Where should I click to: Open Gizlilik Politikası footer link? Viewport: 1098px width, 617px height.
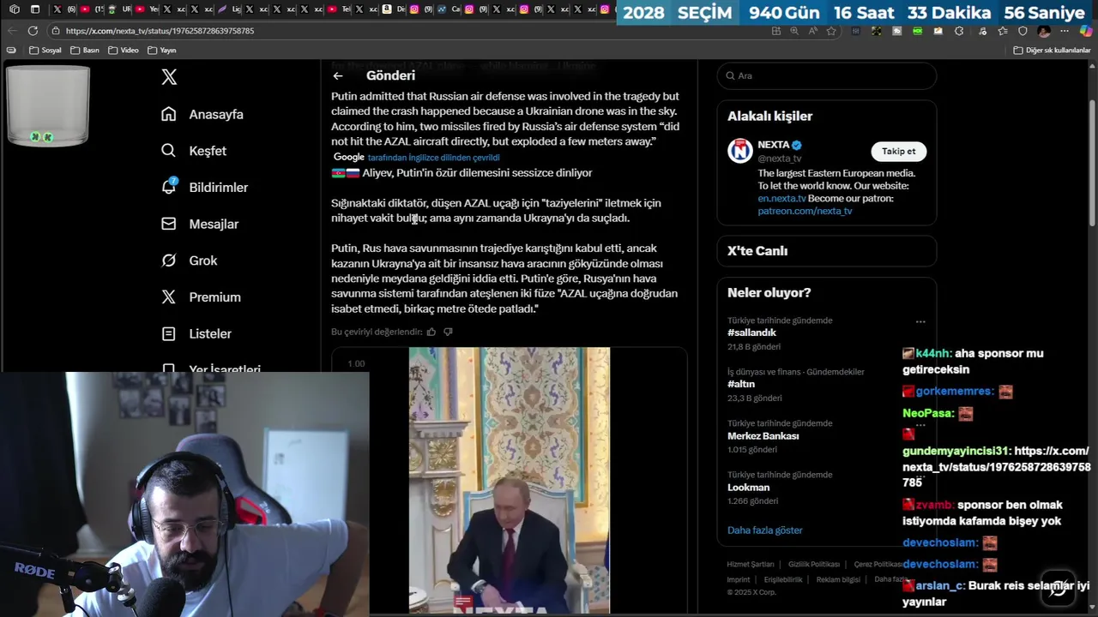(x=813, y=565)
